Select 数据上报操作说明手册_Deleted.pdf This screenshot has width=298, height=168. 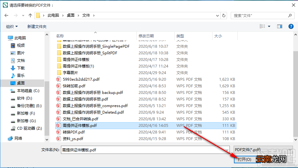pos(93,112)
